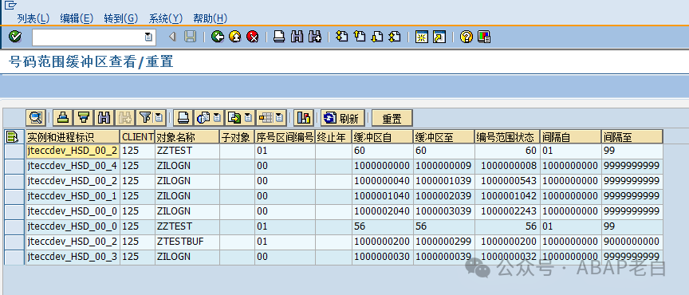Expand the Change Layout dropdown arrow
Viewport: 689px width, 295px height.
point(279,118)
